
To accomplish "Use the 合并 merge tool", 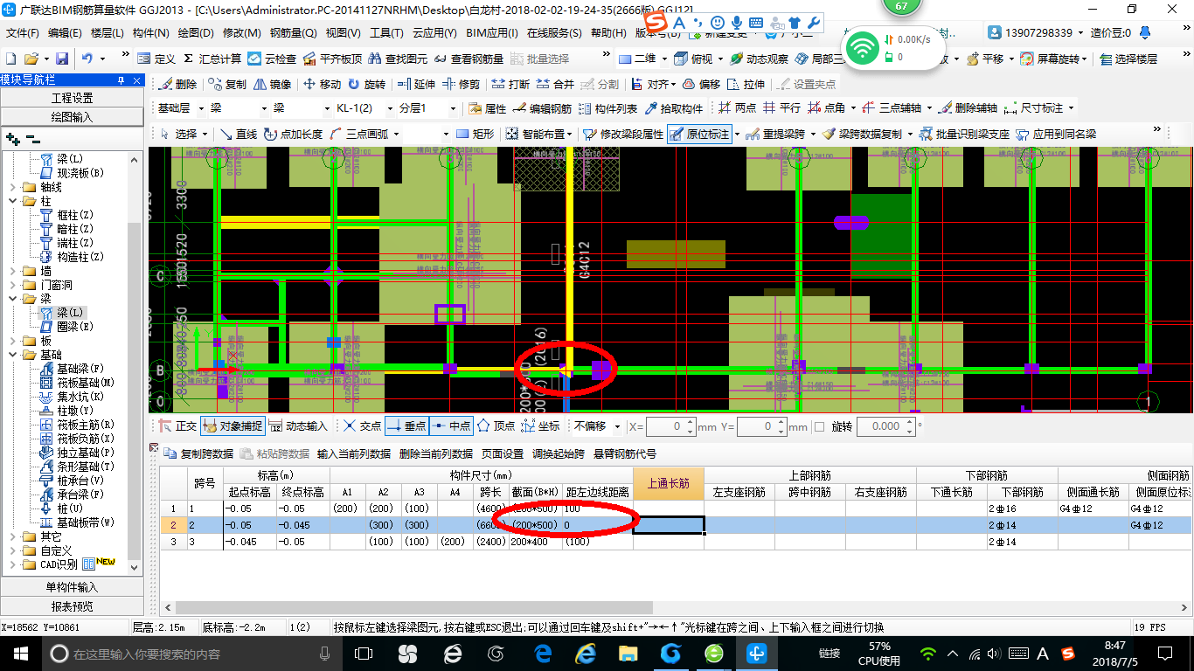I will pos(555,85).
